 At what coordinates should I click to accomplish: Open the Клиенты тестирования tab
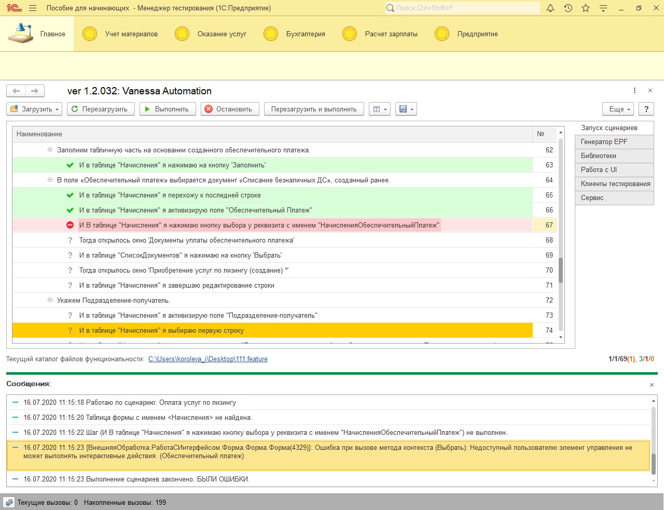614,183
